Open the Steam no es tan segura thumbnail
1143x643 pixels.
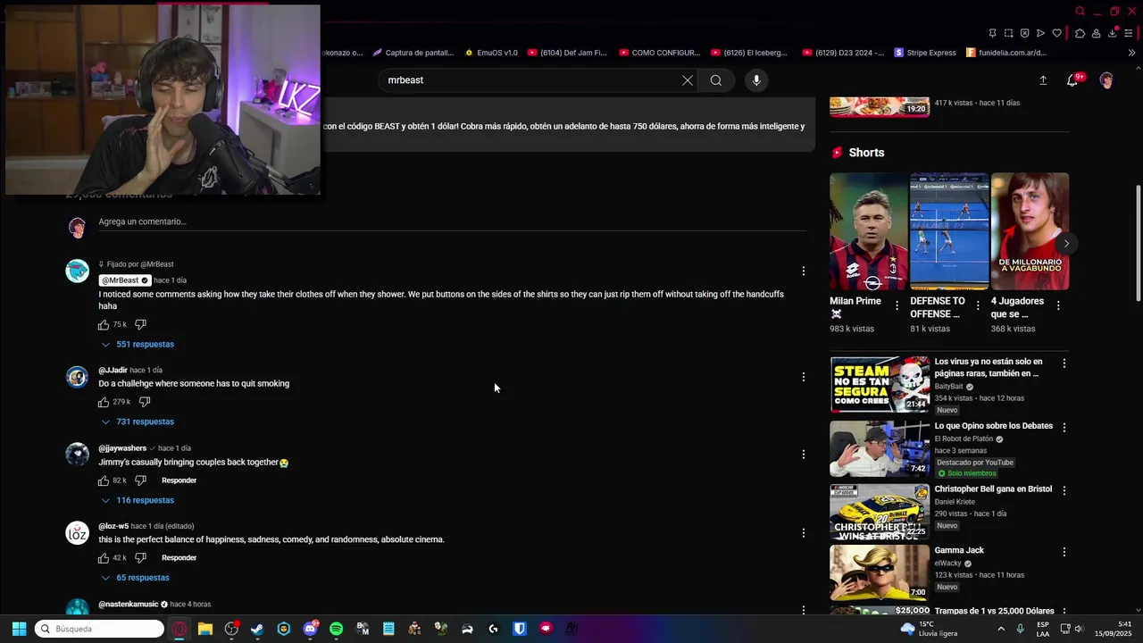pyautogui.click(x=880, y=384)
